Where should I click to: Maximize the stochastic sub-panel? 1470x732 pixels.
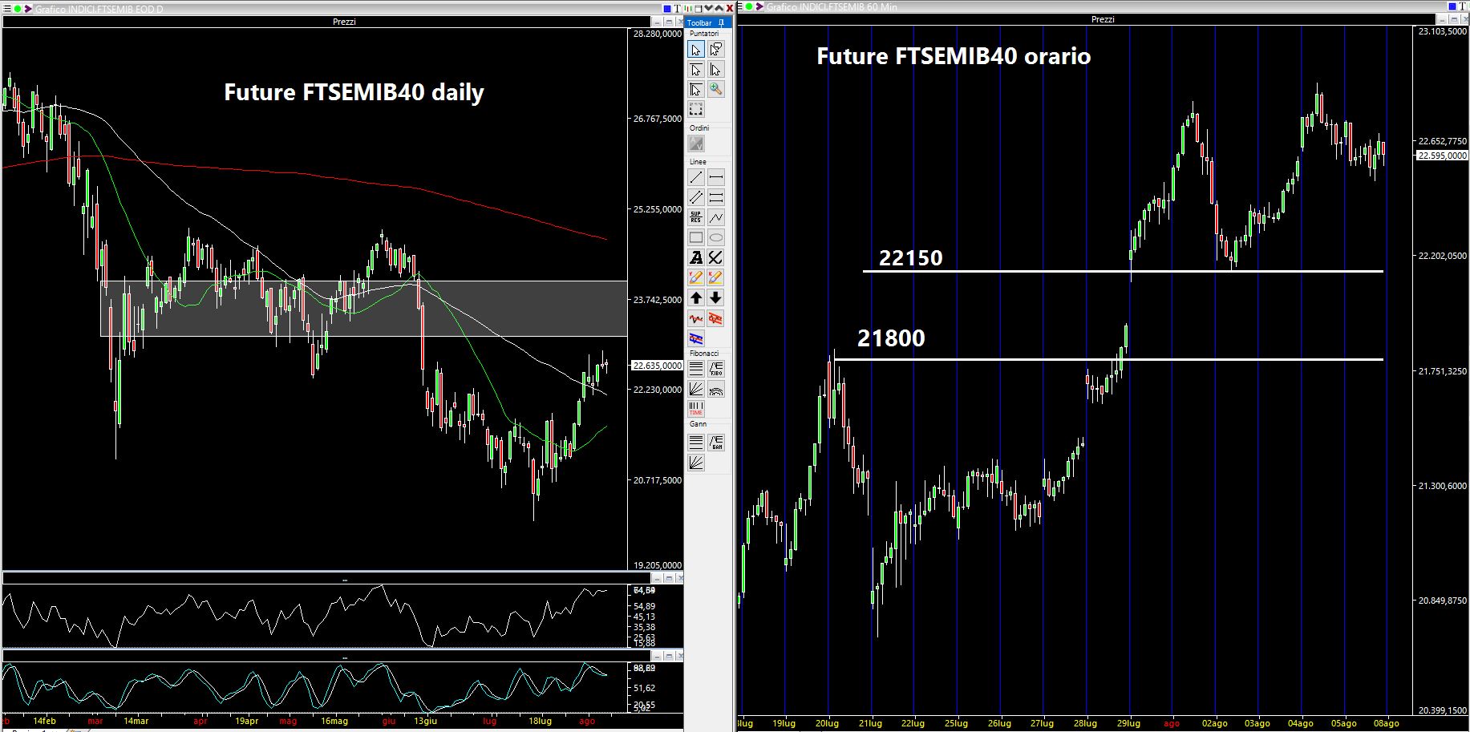(669, 656)
